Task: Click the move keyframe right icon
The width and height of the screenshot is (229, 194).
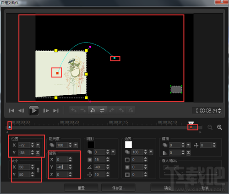Action: coord(121,110)
